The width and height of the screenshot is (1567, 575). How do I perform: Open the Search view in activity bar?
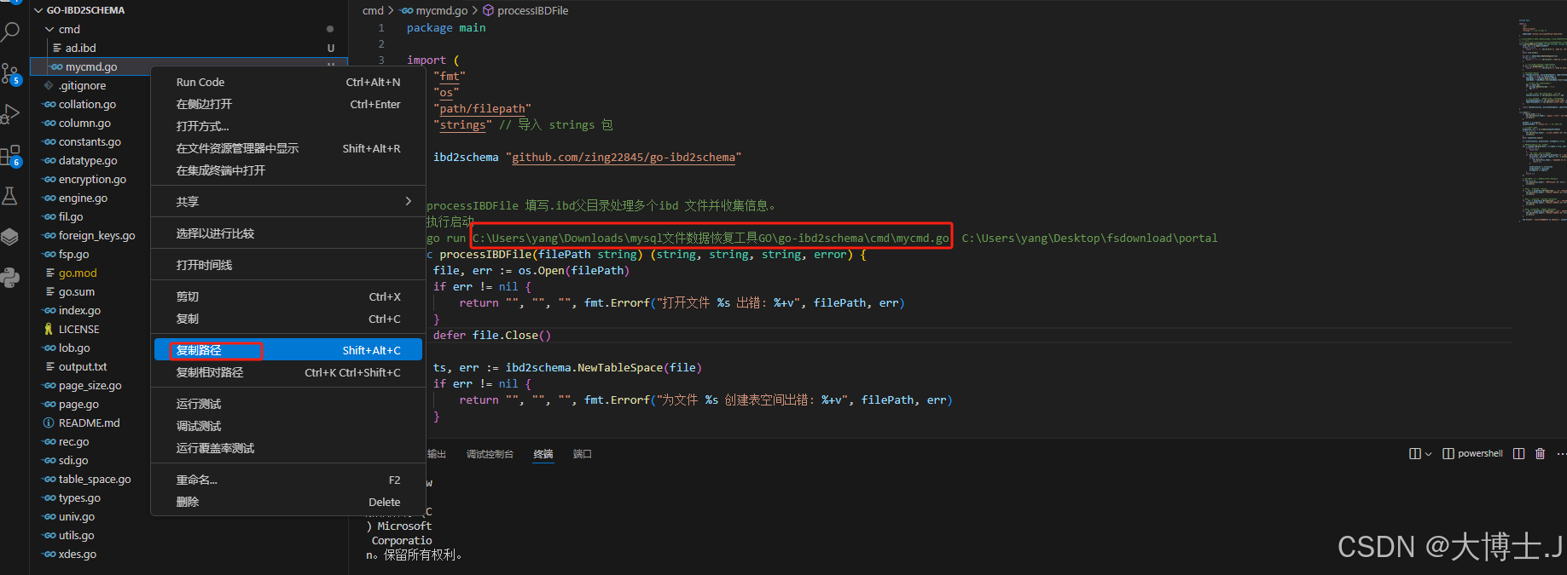(x=10, y=32)
